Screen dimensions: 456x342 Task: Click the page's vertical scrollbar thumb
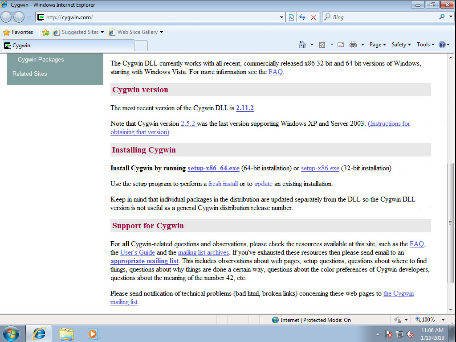[451, 222]
